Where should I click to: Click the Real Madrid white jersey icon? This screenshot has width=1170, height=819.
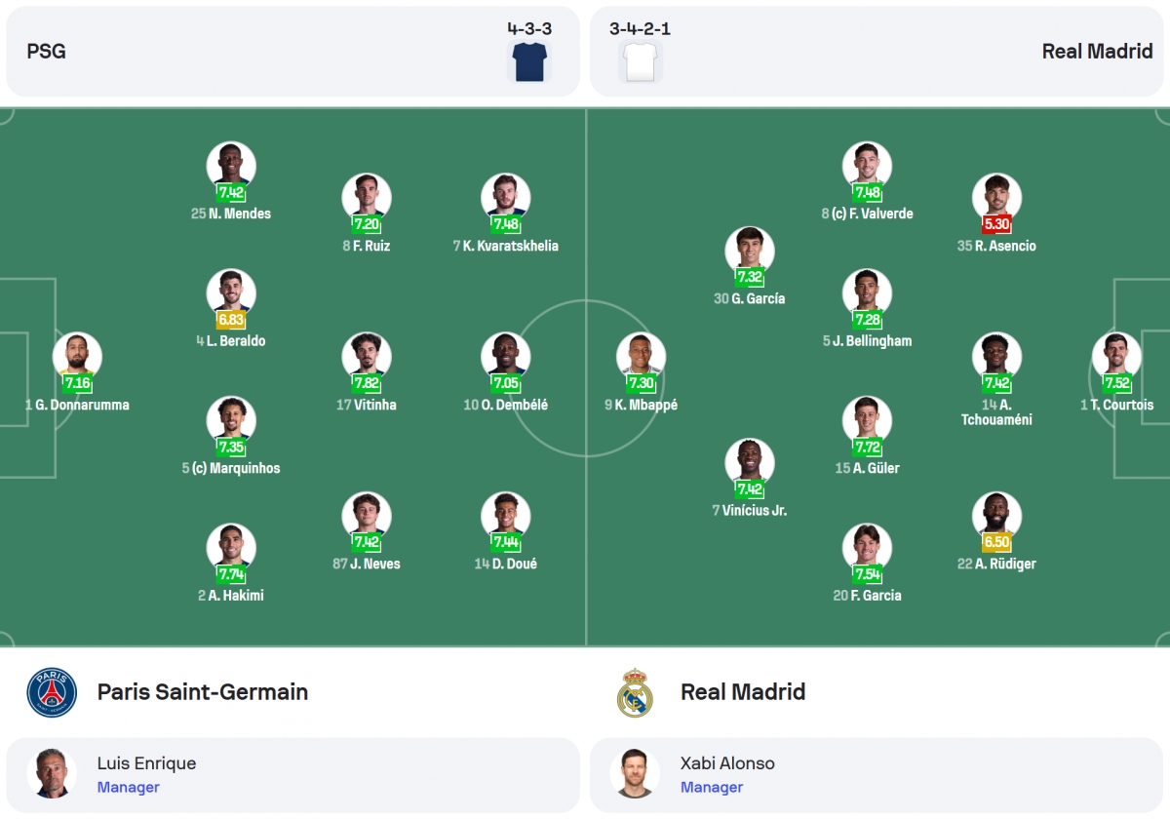tap(640, 61)
